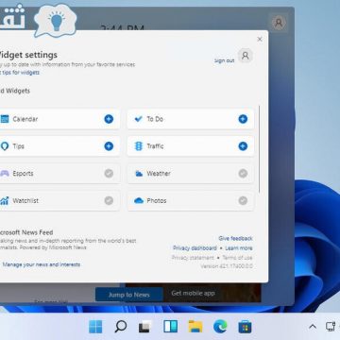Image resolution: width=340 pixels, height=340 pixels.
Task: Click the Widget settings title
Action: (x=28, y=55)
